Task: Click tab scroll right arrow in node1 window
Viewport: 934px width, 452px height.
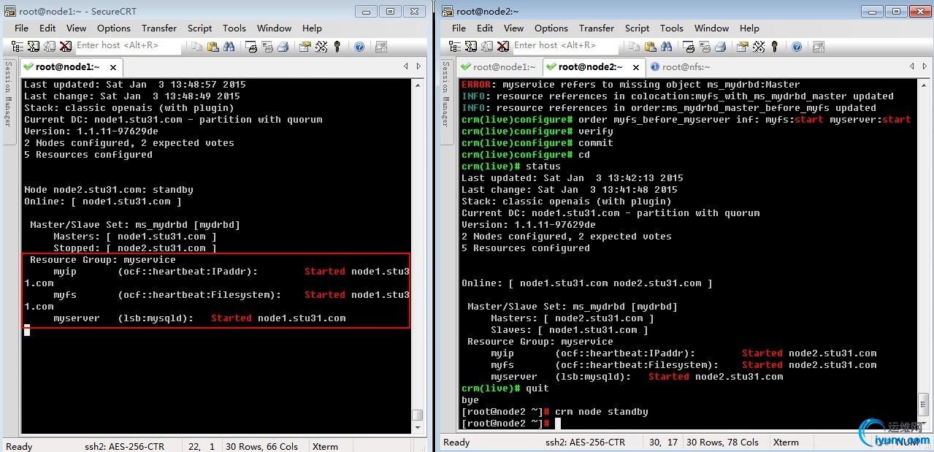Action: (x=418, y=66)
